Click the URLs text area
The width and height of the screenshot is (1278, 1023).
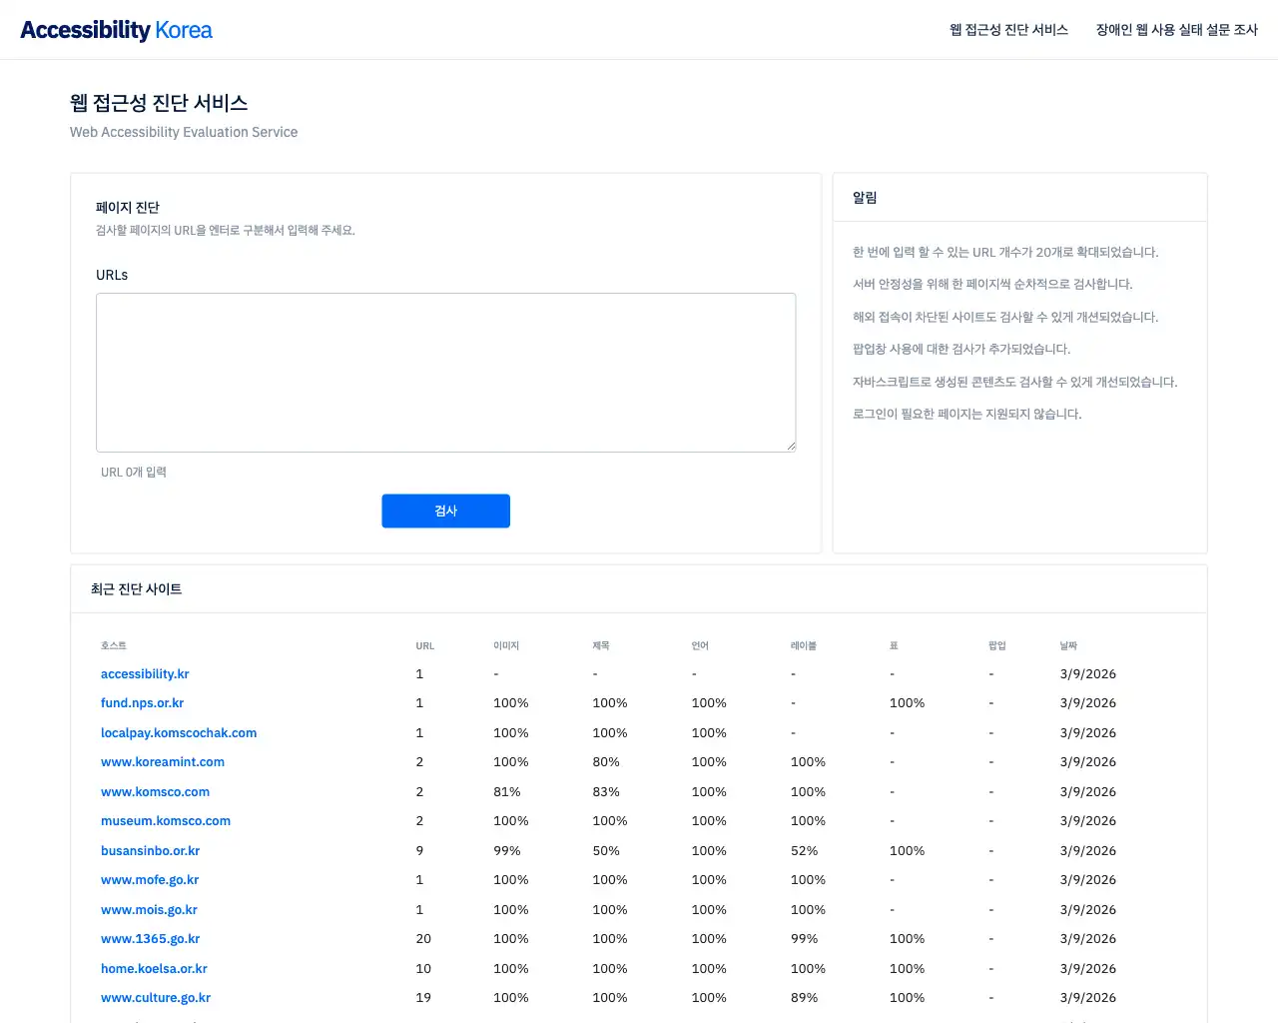[x=445, y=372]
